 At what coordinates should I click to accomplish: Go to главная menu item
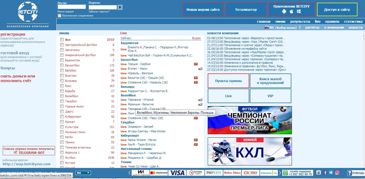click(x=264, y=22)
